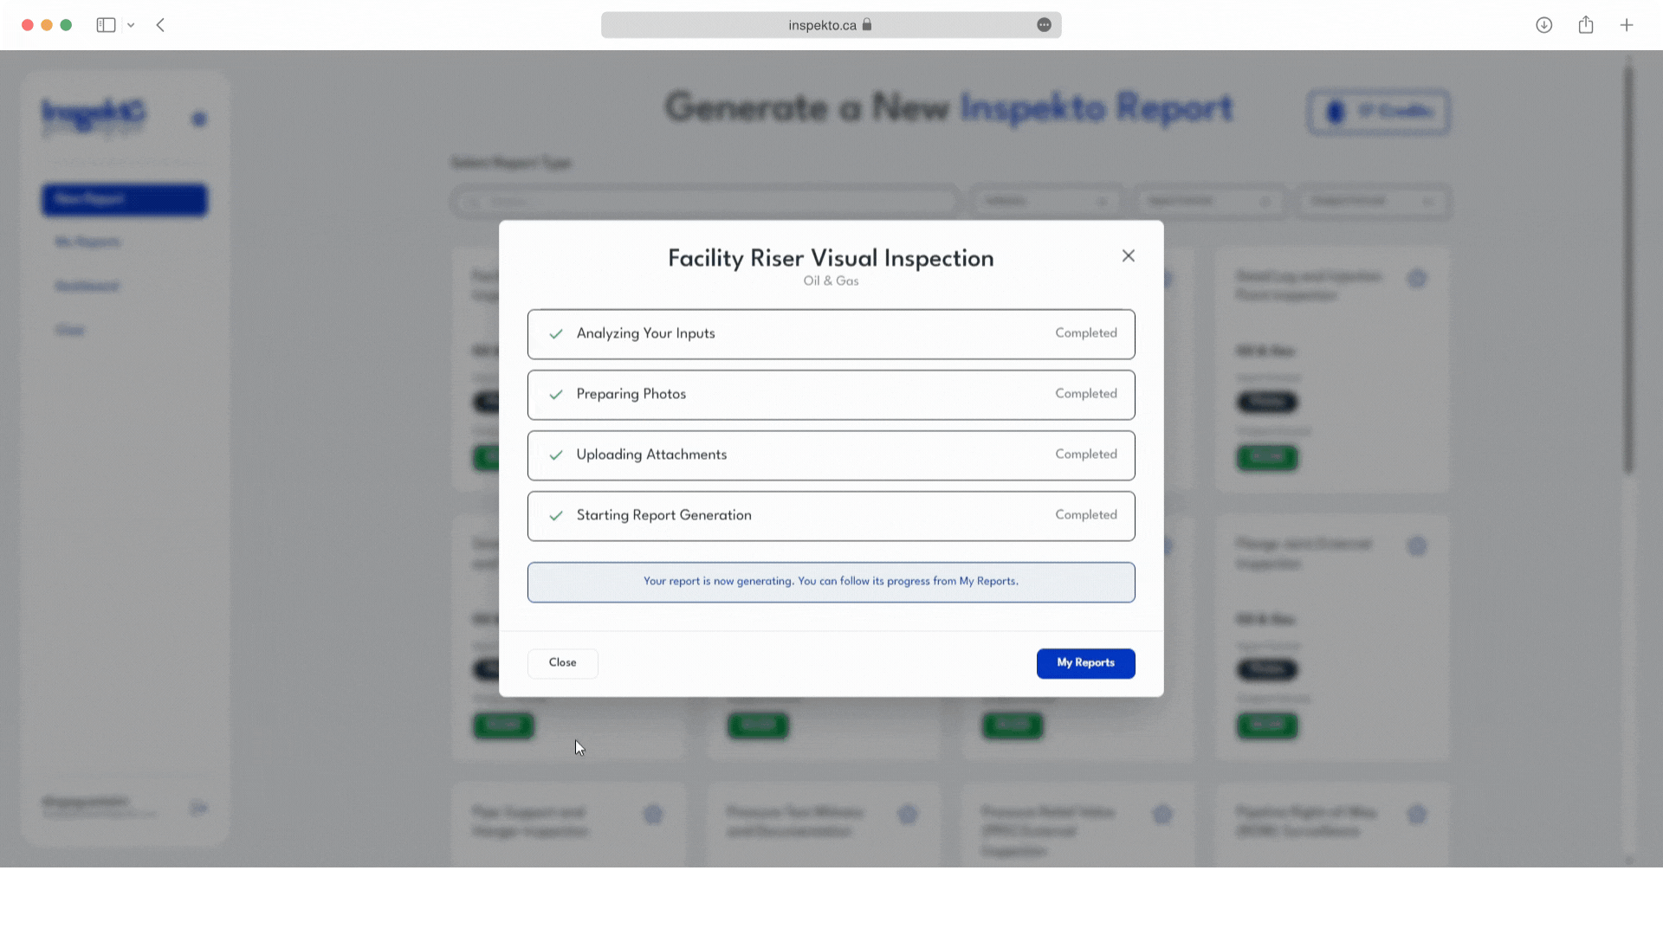Open a new tab with the plus icon
This screenshot has height=935, width=1663.
(1627, 25)
